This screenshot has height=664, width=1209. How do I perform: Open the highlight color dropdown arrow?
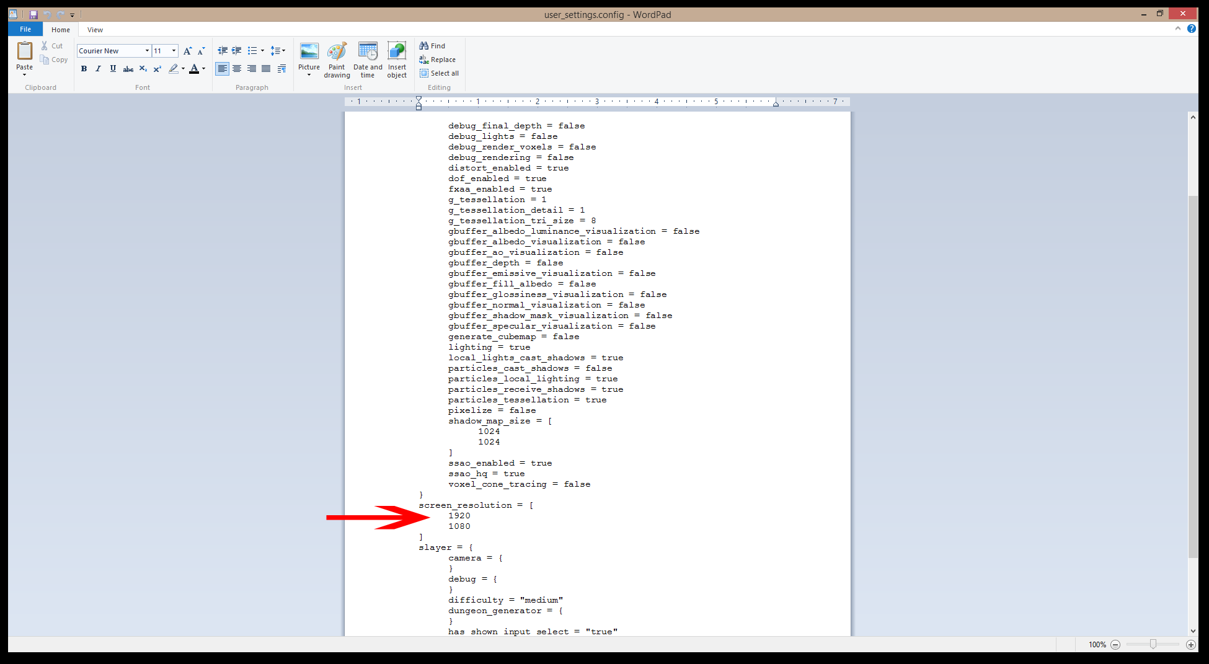(183, 69)
